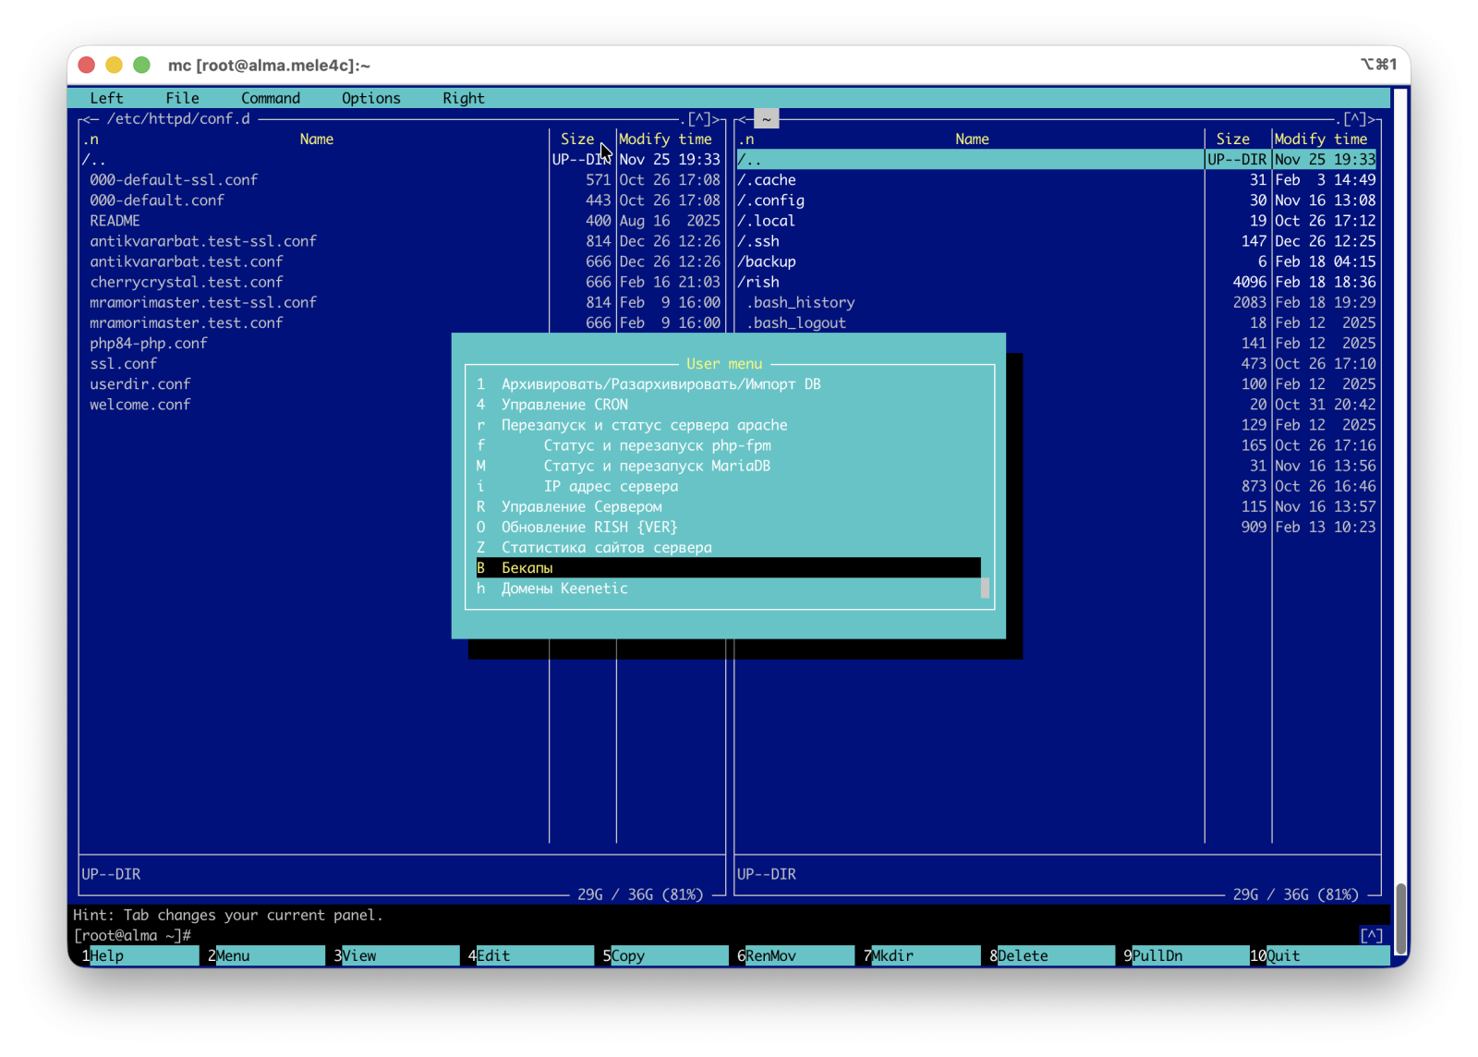The image size is (1478, 1057).
Task: Sort left panel by the Size column header
Action: [x=577, y=140]
